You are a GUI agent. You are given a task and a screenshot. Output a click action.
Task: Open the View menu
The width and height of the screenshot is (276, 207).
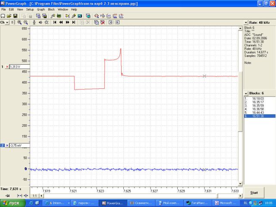[20, 9]
